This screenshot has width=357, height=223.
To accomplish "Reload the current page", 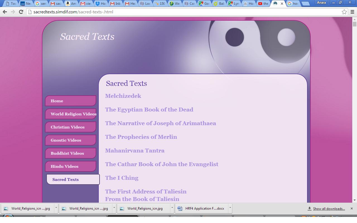I will pos(21,12).
